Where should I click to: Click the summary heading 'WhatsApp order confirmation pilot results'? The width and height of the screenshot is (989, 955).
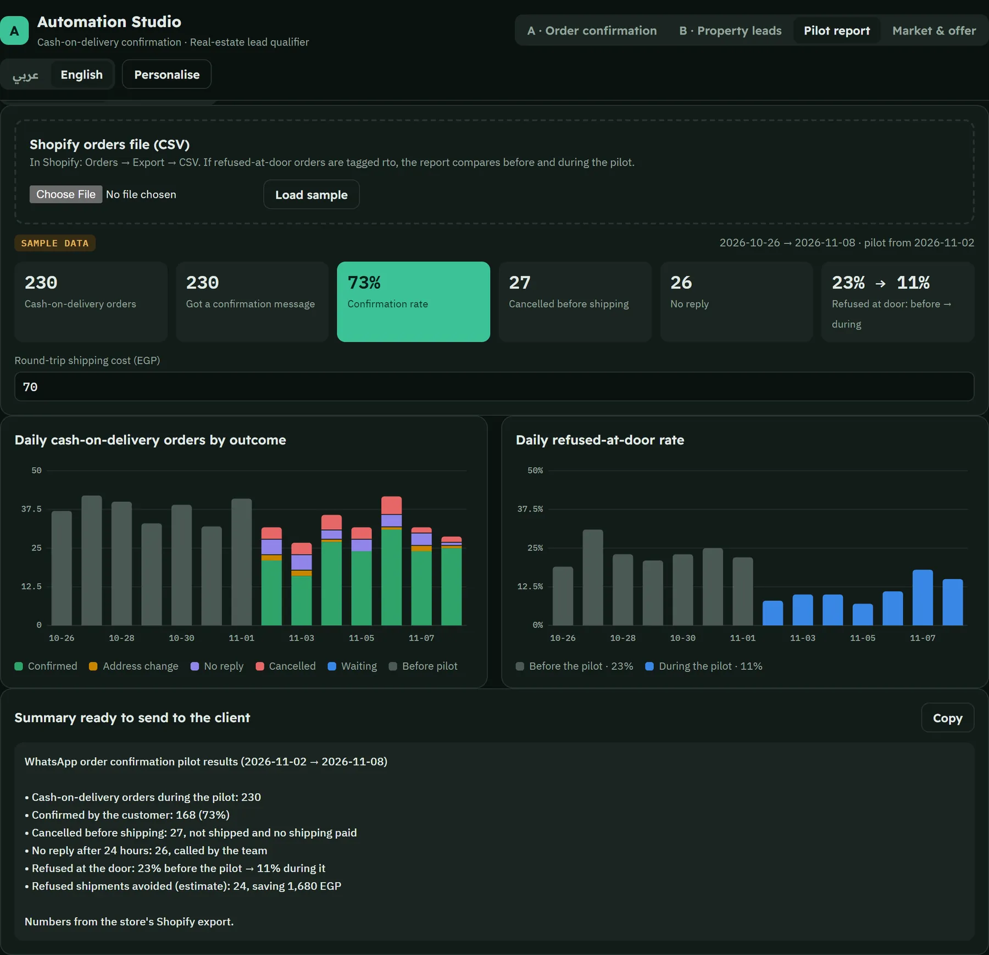coord(131,762)
